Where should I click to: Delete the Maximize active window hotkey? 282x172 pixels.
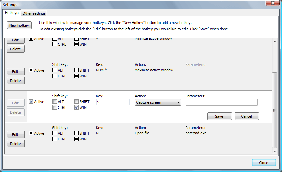tap(15, 81)
